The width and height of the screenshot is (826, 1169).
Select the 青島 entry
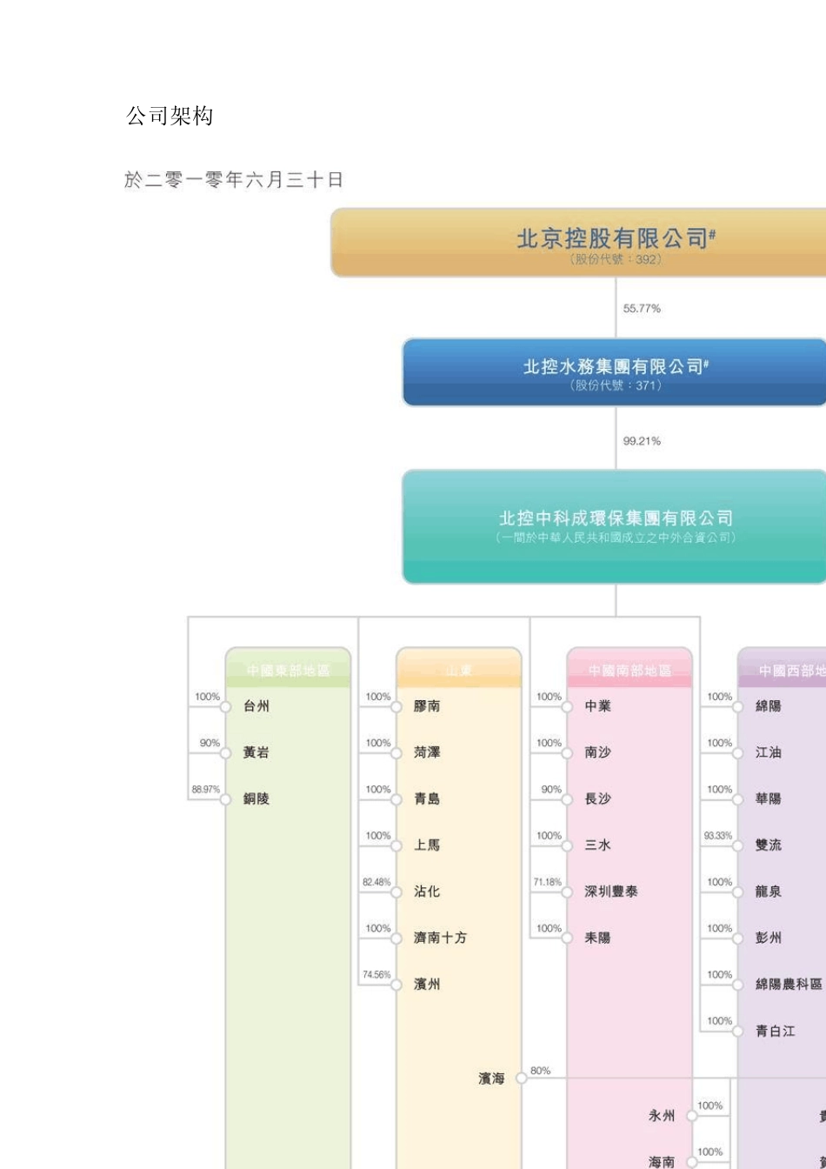[x=427, y=798]
